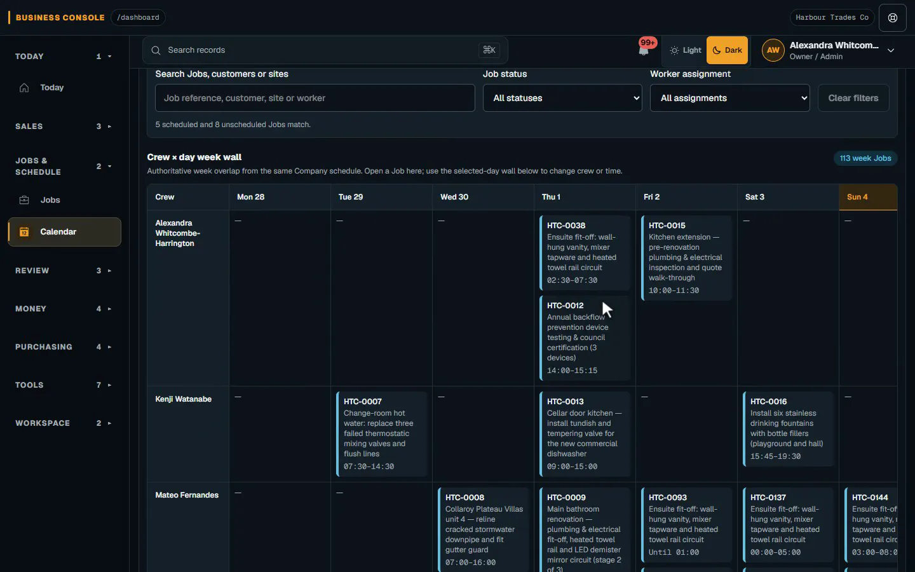Click the ⌘K shortcut badge in search
The image size is (915, 572).
489,50
